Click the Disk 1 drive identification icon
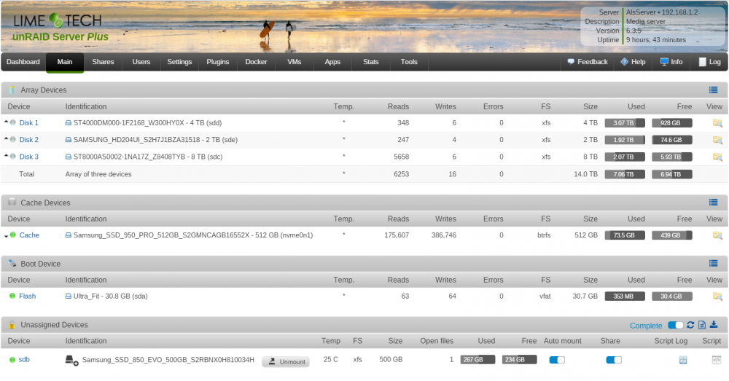The width and height of the screenshot is (729, 381). pos(69,123)
